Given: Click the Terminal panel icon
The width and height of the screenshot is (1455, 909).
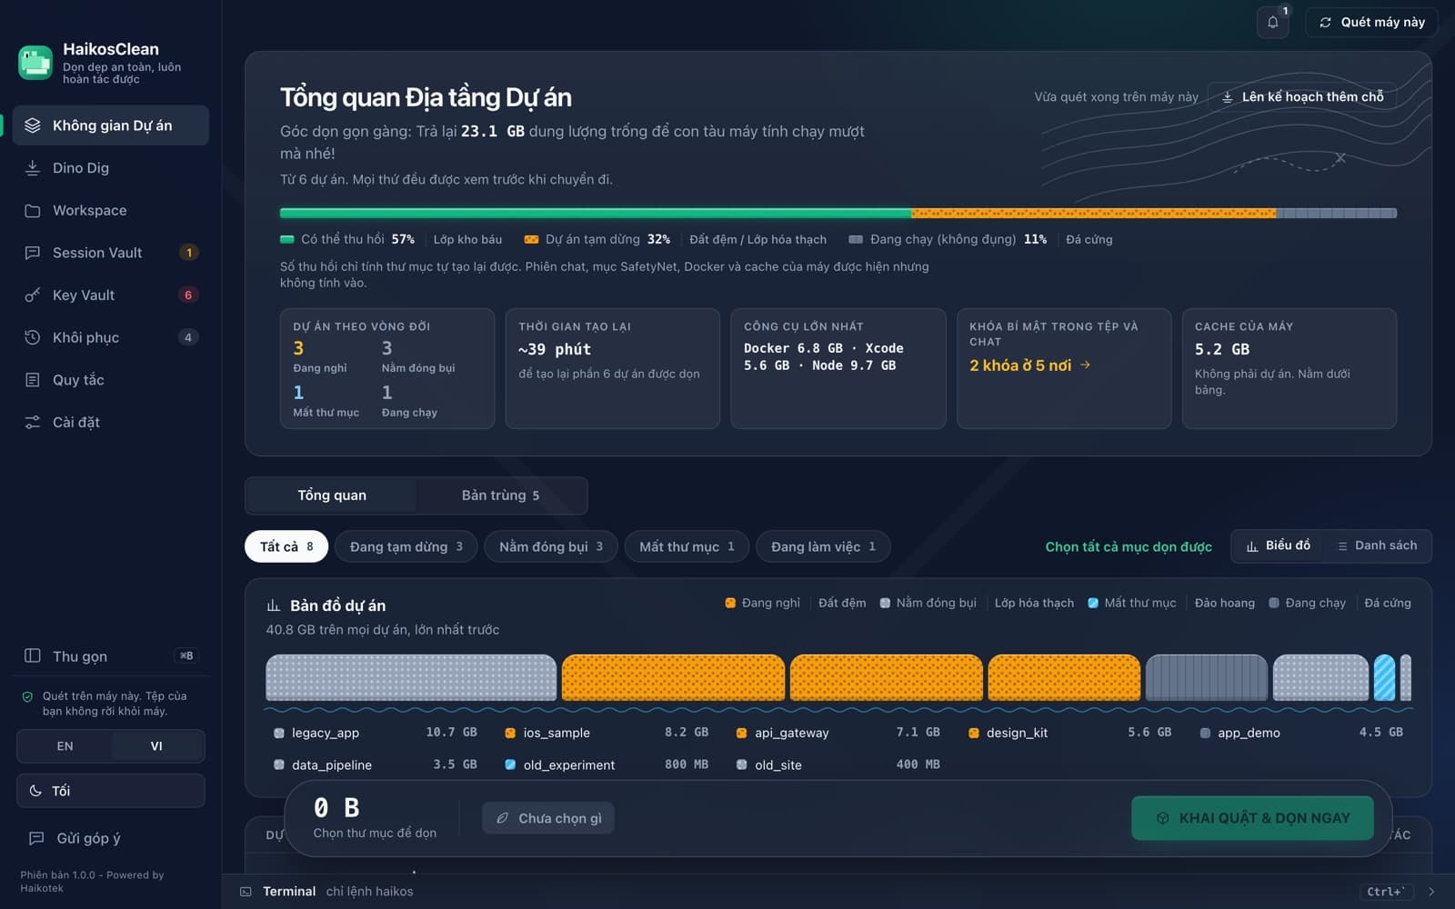Looking at the screenshot, I should click(x=246, y=892).
